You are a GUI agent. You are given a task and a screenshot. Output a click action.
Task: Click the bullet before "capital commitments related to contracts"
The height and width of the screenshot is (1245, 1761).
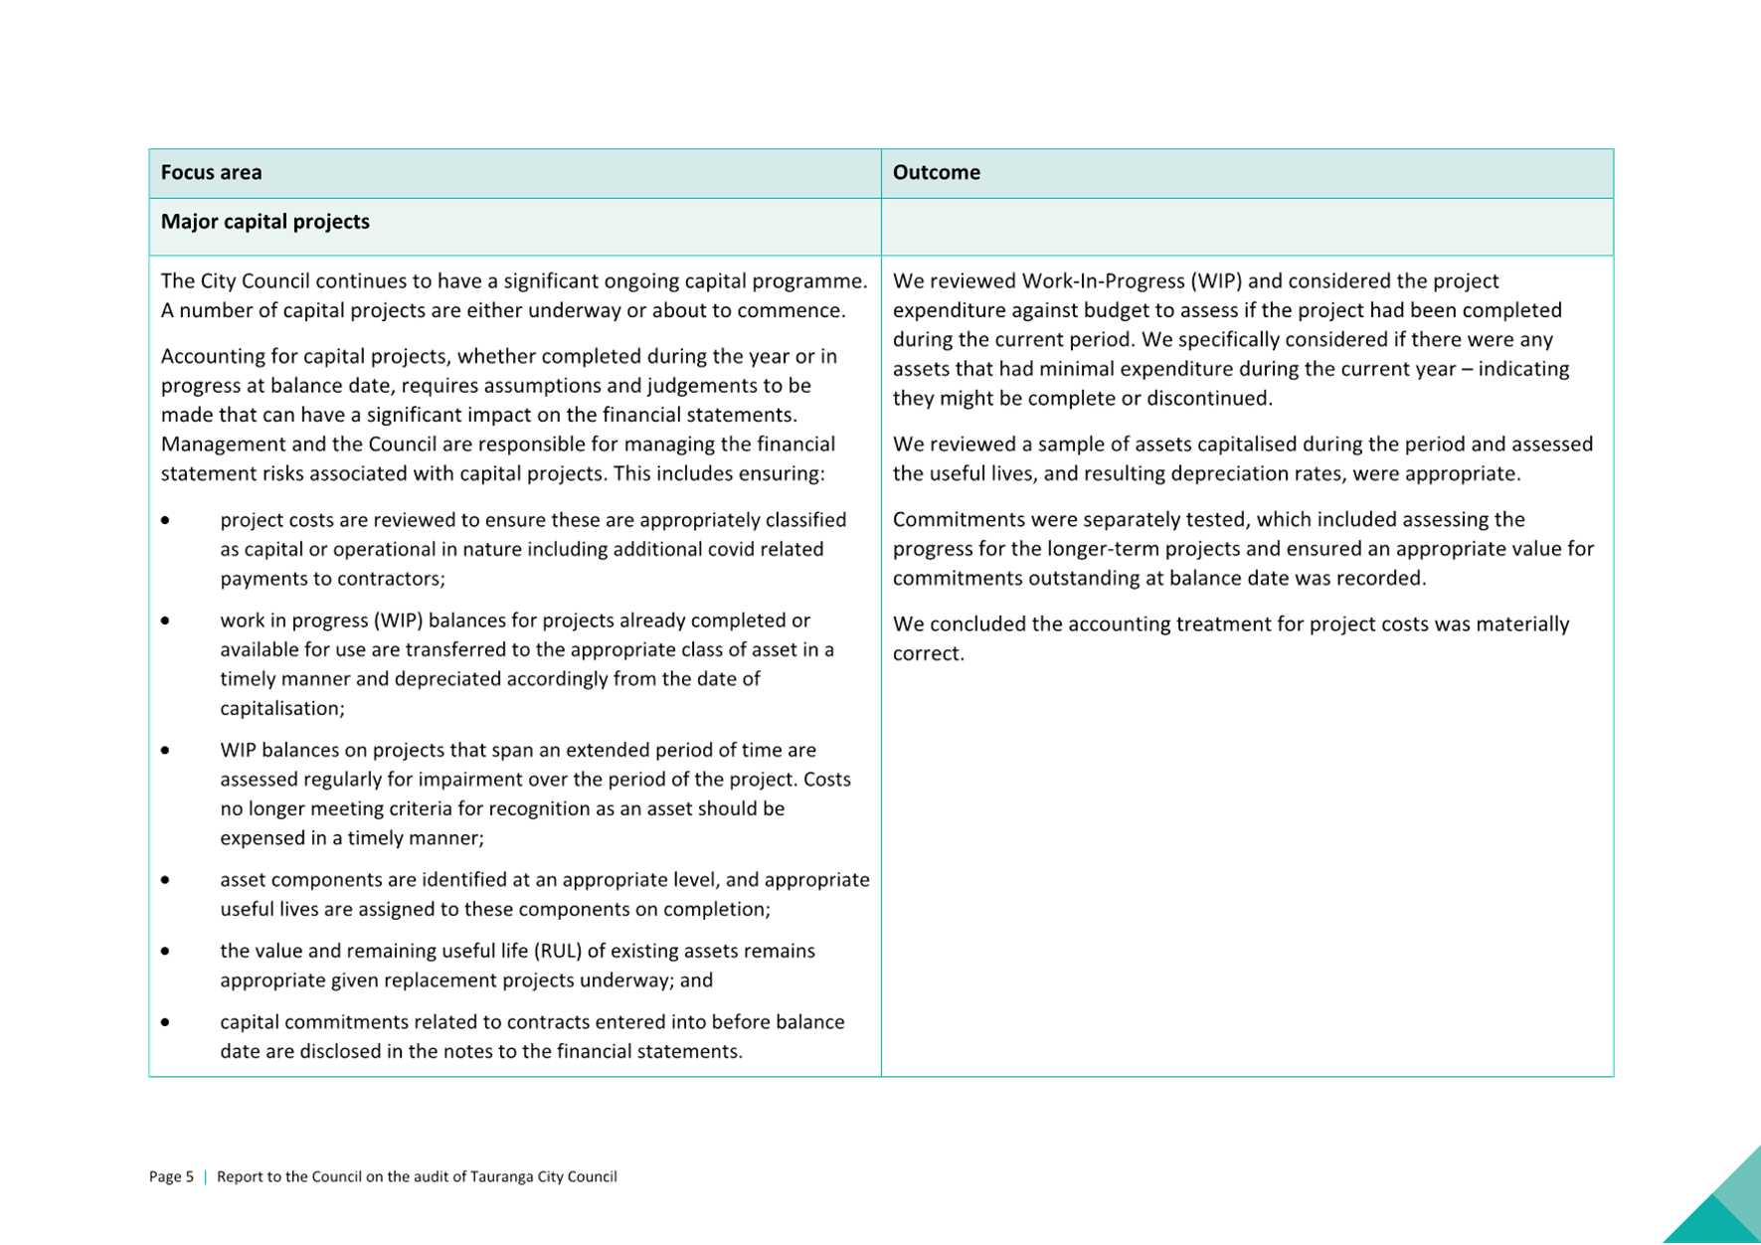(165, 1022)
